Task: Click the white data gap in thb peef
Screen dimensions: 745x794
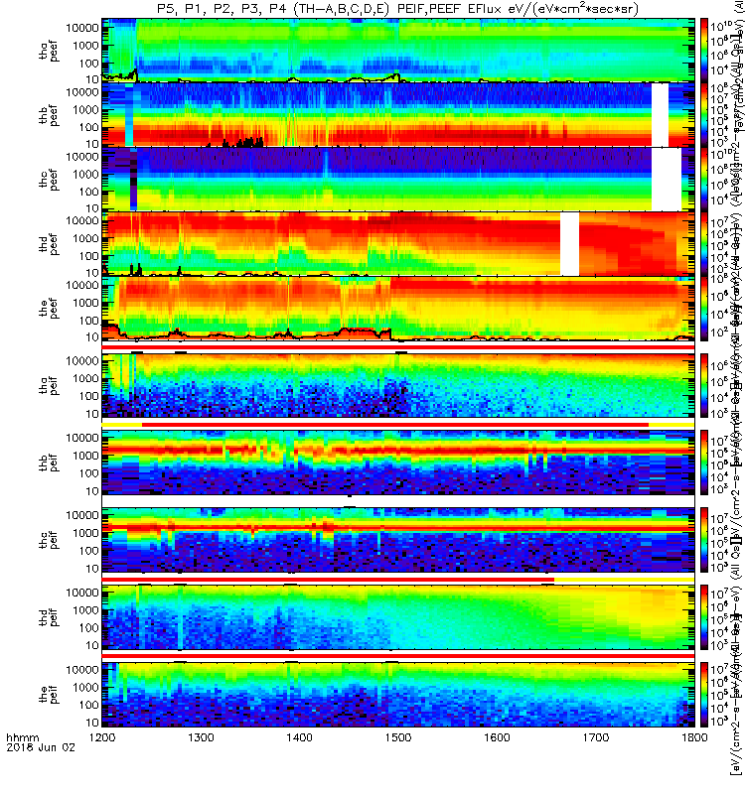Action: coord(660,114)
